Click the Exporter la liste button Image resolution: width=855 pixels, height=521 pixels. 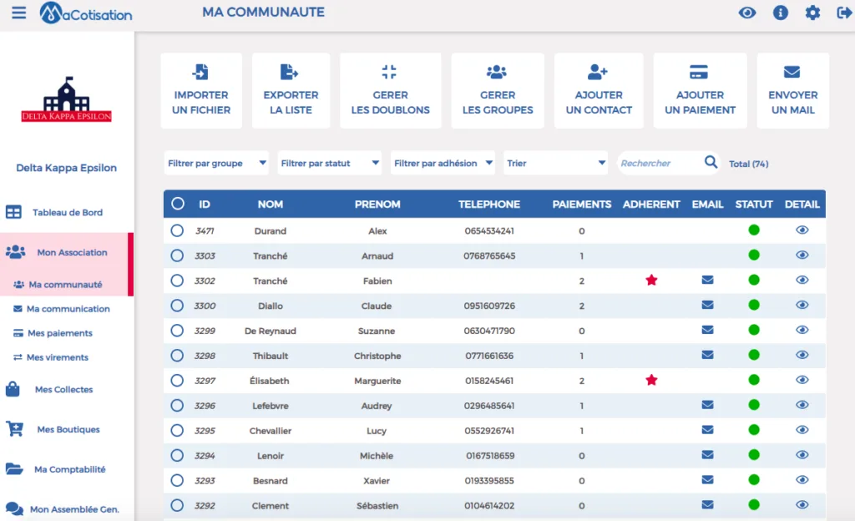[291, 91]
